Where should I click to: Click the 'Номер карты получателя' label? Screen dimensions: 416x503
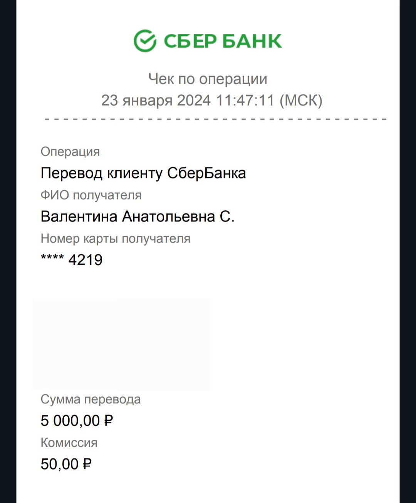(115, 238)
